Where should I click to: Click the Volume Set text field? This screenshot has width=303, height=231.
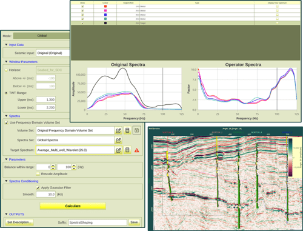coord(75,130)
